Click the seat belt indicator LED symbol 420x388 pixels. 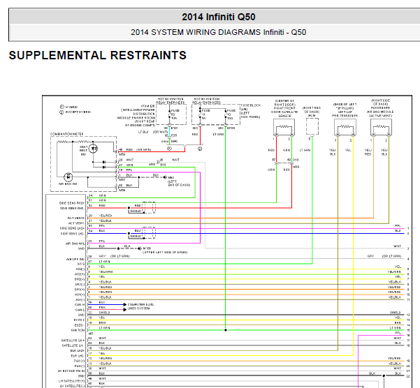click(93, 149)
